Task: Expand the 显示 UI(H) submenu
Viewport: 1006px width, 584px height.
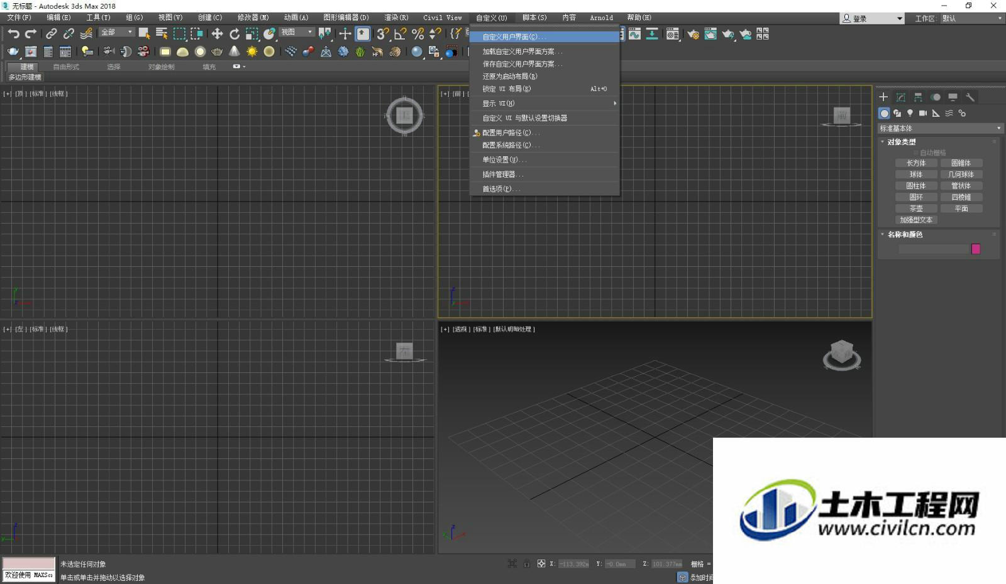Action: click(544, 103)
